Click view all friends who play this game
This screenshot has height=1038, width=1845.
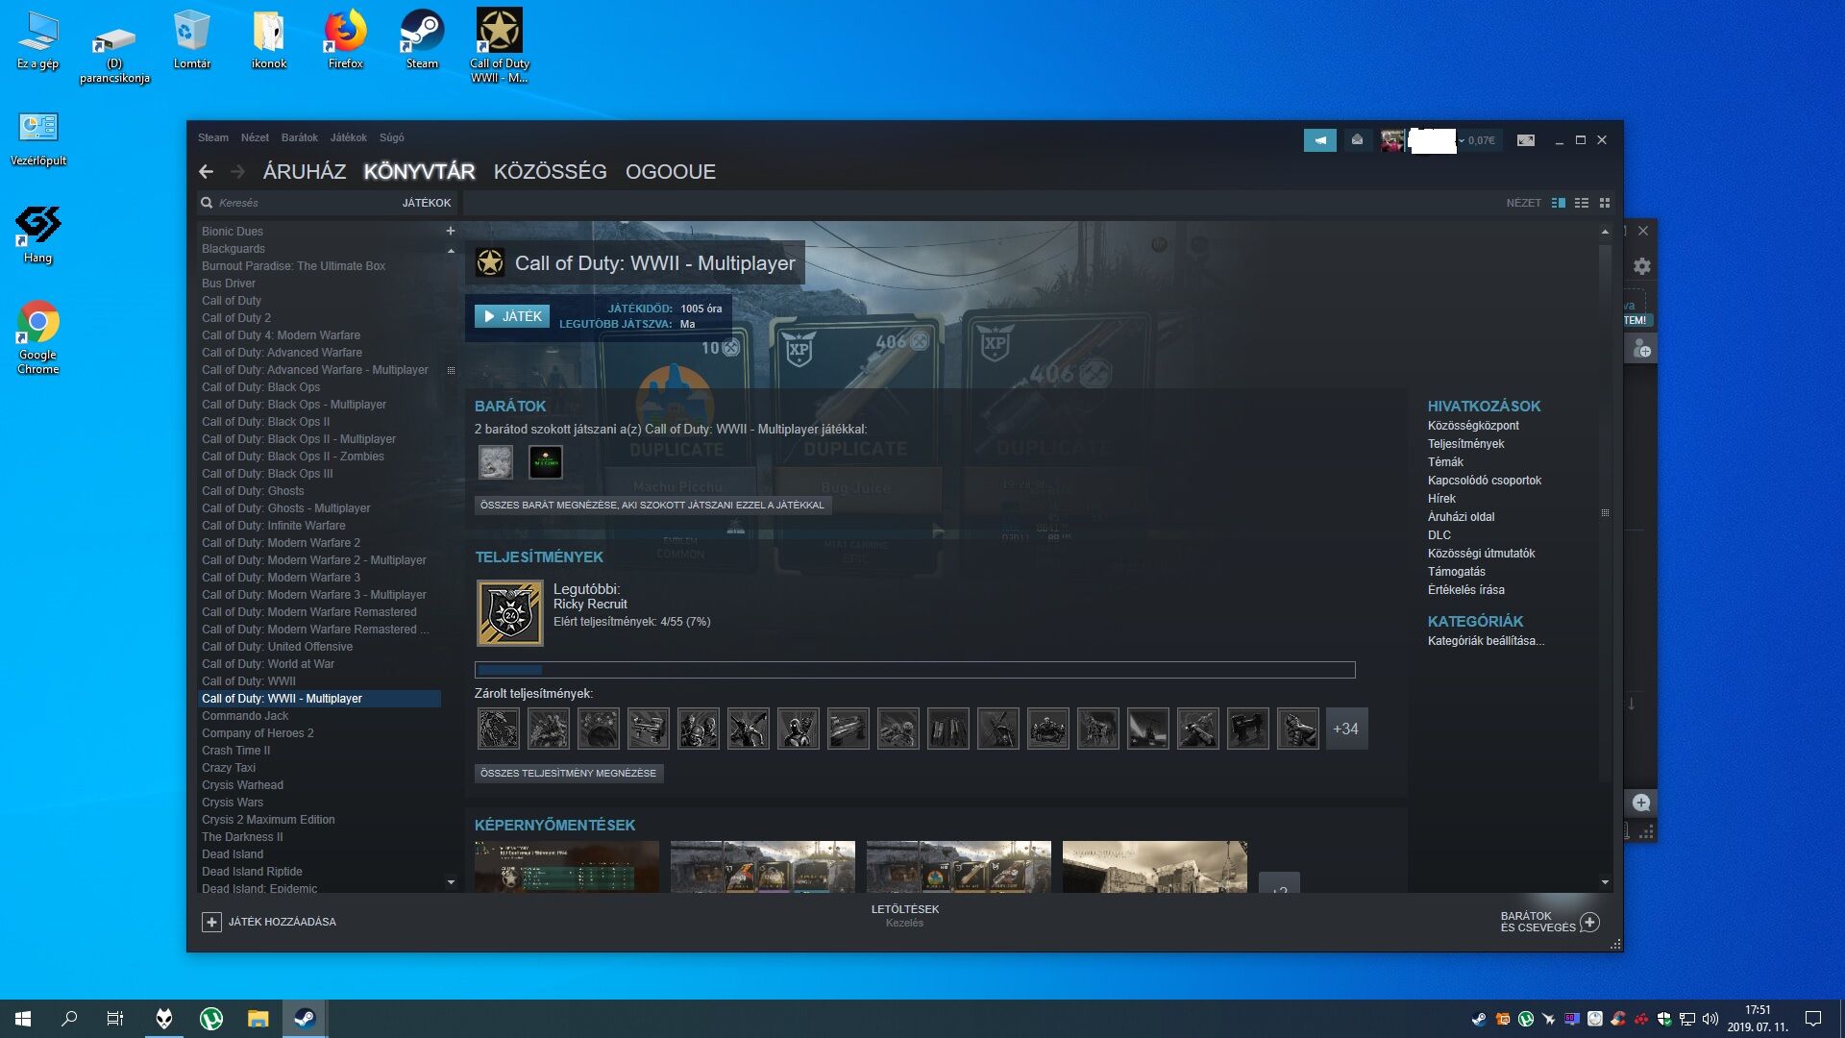pyautogui.click(x=652, y=506)
